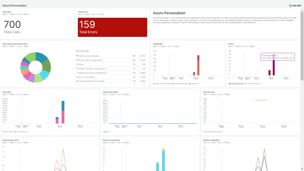This screenshot has width=304, height=171.
Task: Toggle Total errors legend in Call details
Action: point(194,83)
